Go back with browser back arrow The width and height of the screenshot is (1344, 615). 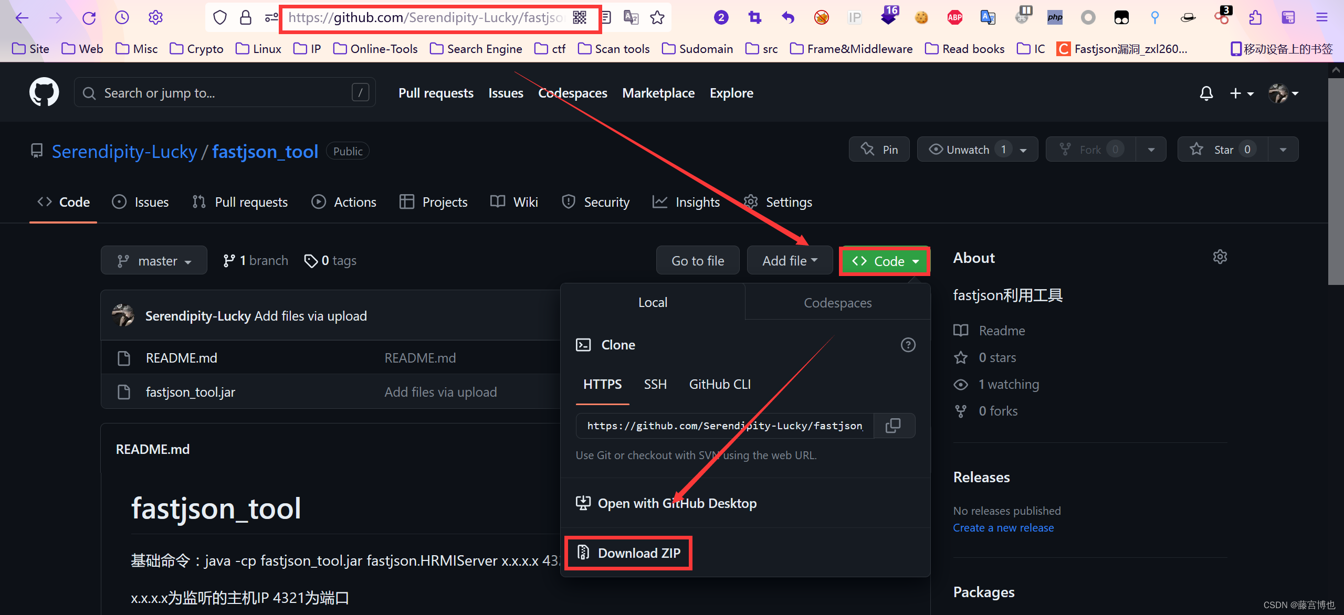22,18
